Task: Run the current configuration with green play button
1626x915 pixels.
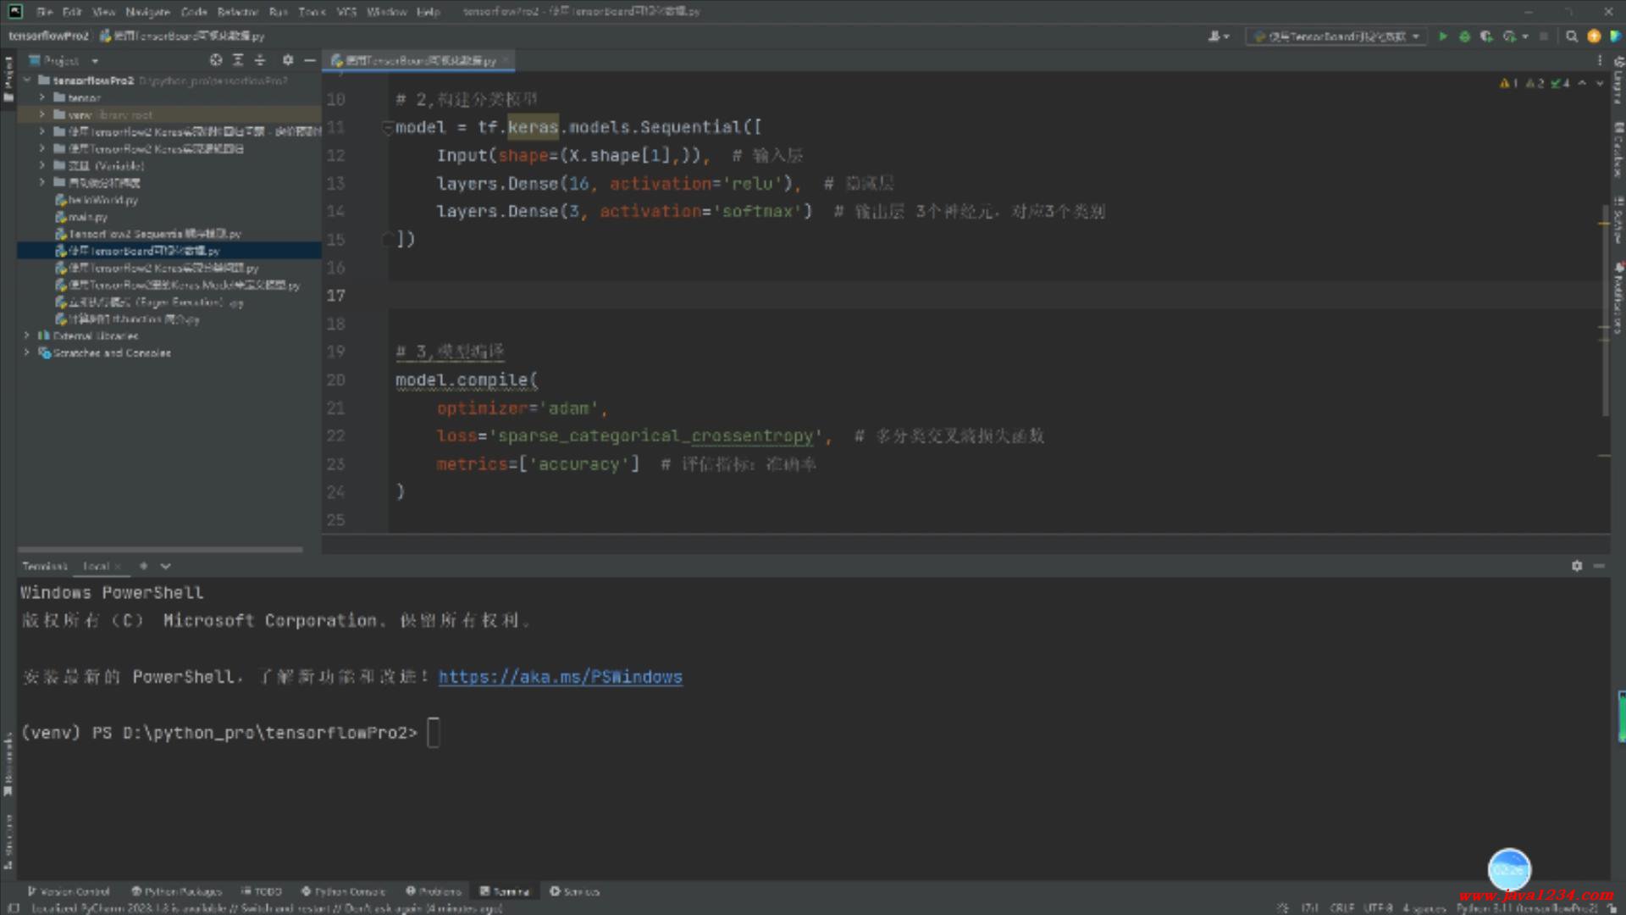Action: [1442, 36]
